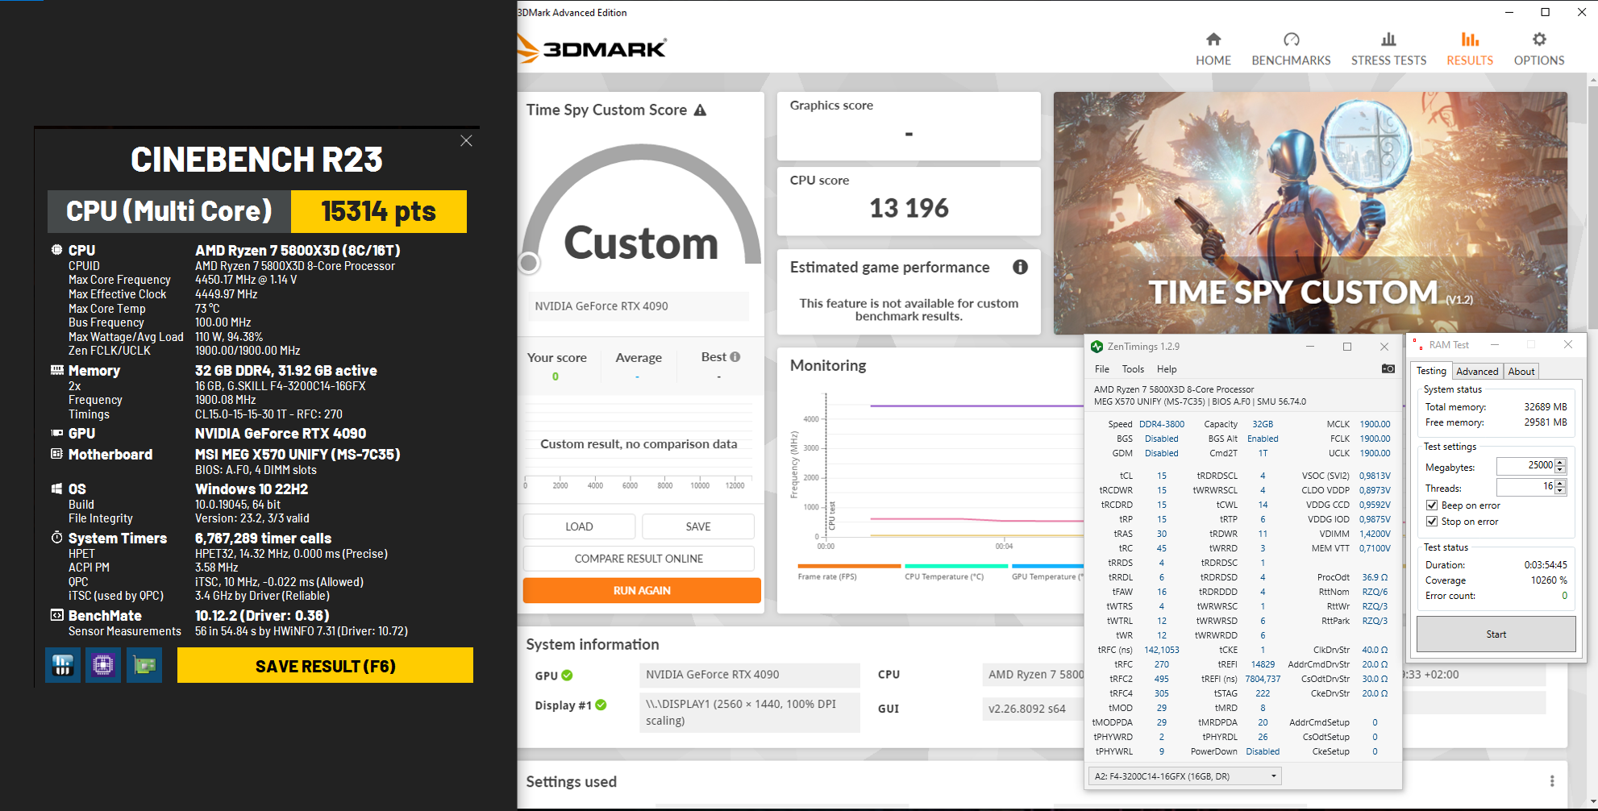This screenshot has width=1598, height=811.
Task: Switch to RAM Test Advanced tab
Action: click(1477, 371)
